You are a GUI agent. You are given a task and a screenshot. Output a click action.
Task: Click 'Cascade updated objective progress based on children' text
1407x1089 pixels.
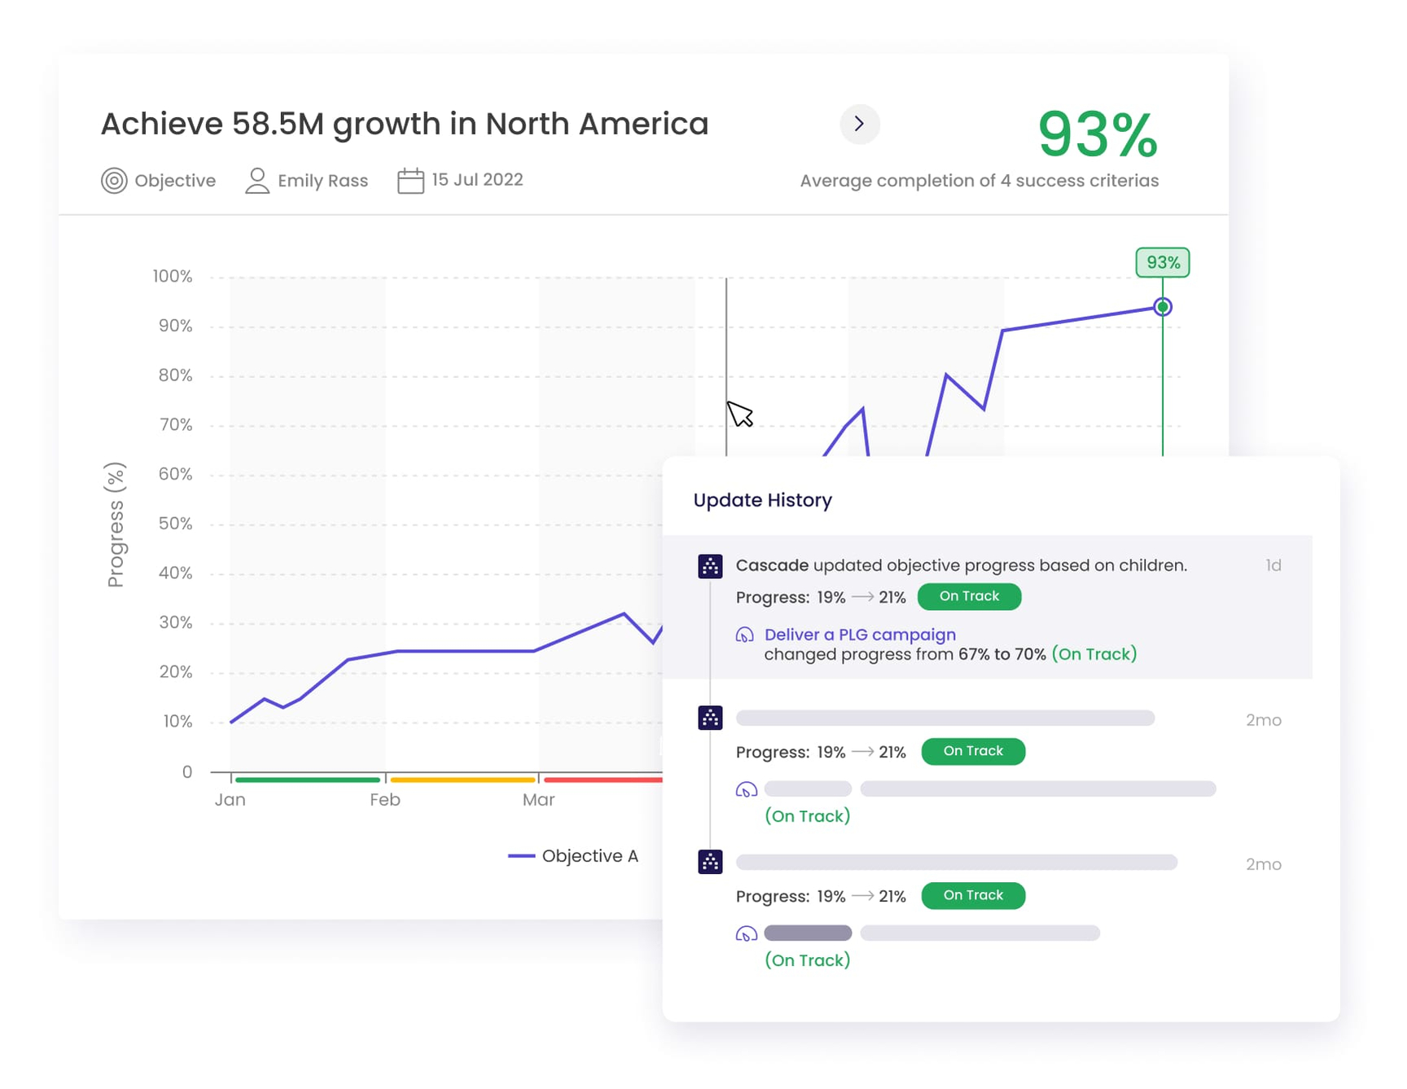pos(961,565)
